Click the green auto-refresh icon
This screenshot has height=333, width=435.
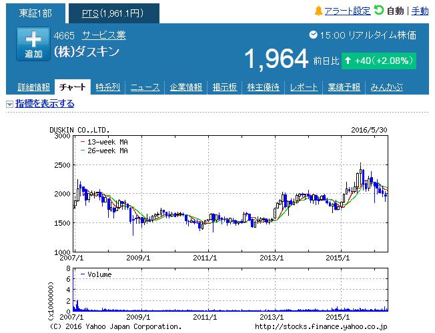[379, 10]
